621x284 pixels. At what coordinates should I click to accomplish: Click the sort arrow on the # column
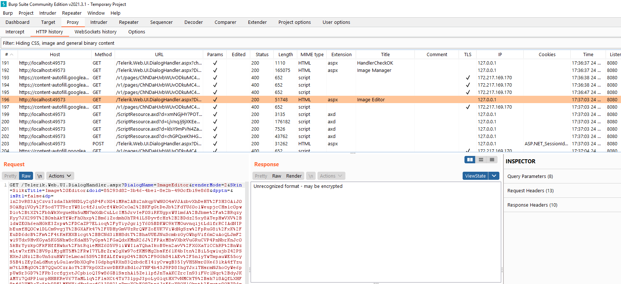click(x=12, y=55)
